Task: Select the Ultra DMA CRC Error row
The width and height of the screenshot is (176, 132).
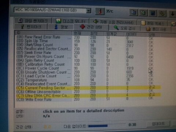Action: pyautogui.click(x=88, y=95)
